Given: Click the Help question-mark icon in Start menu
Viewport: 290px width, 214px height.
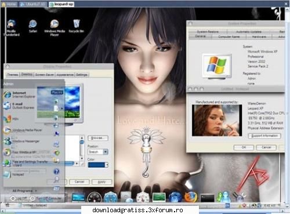Looking at the screenshot, I should (56, 171).
